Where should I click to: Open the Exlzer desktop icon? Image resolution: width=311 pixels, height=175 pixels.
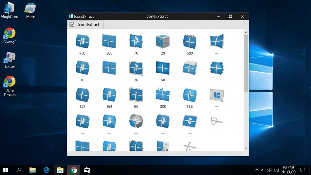(x=10, y=60)
